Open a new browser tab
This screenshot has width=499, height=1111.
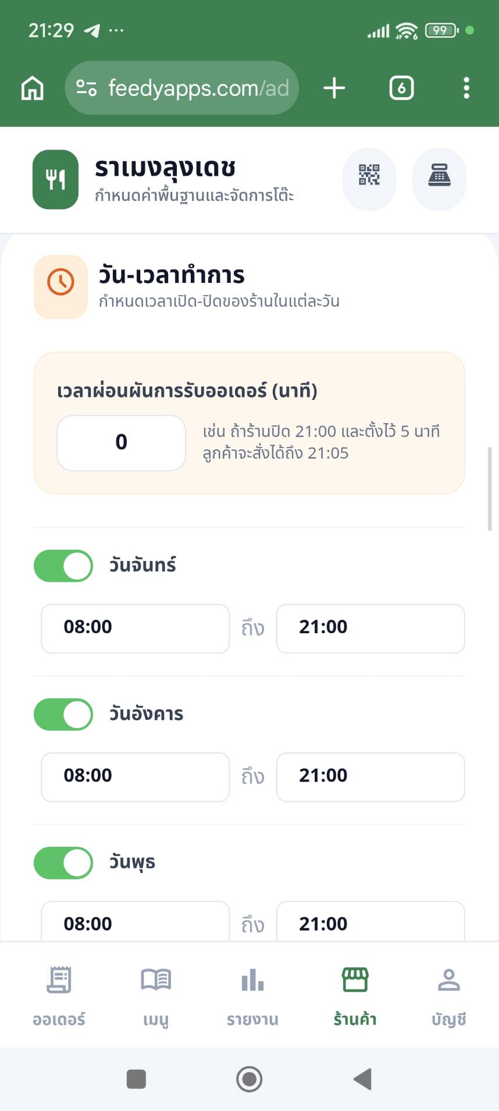click(x=334, y=88)
